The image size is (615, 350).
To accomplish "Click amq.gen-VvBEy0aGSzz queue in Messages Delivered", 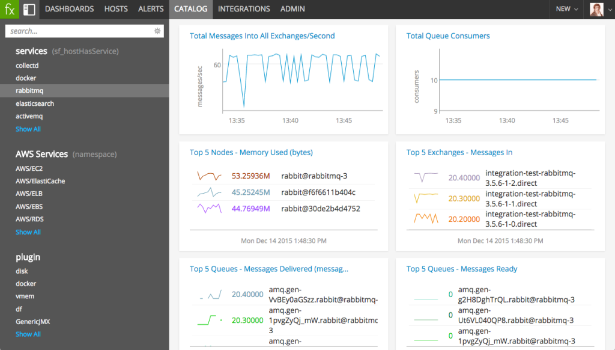I will pos(323,295).
